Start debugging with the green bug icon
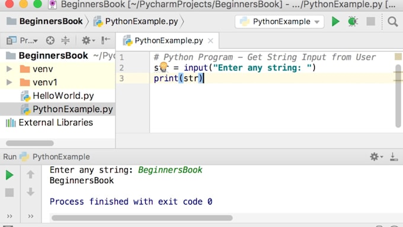 (x=353, y=21)
